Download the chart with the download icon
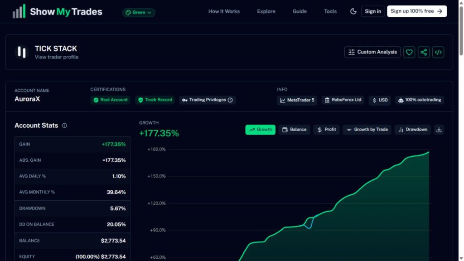The image size is (464, 261). [x=439, y=130]
